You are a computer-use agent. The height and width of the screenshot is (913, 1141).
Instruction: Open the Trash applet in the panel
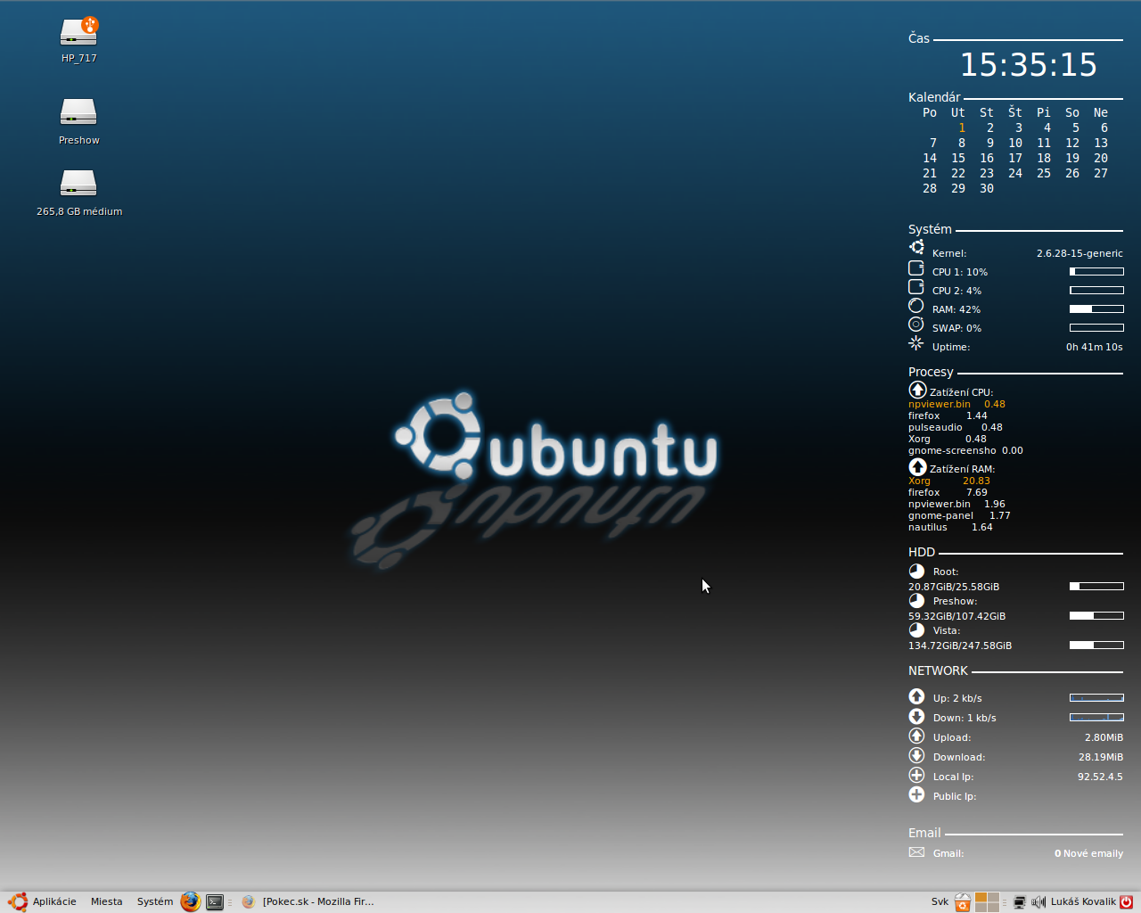pyautogui.click(x=963, y=902)
